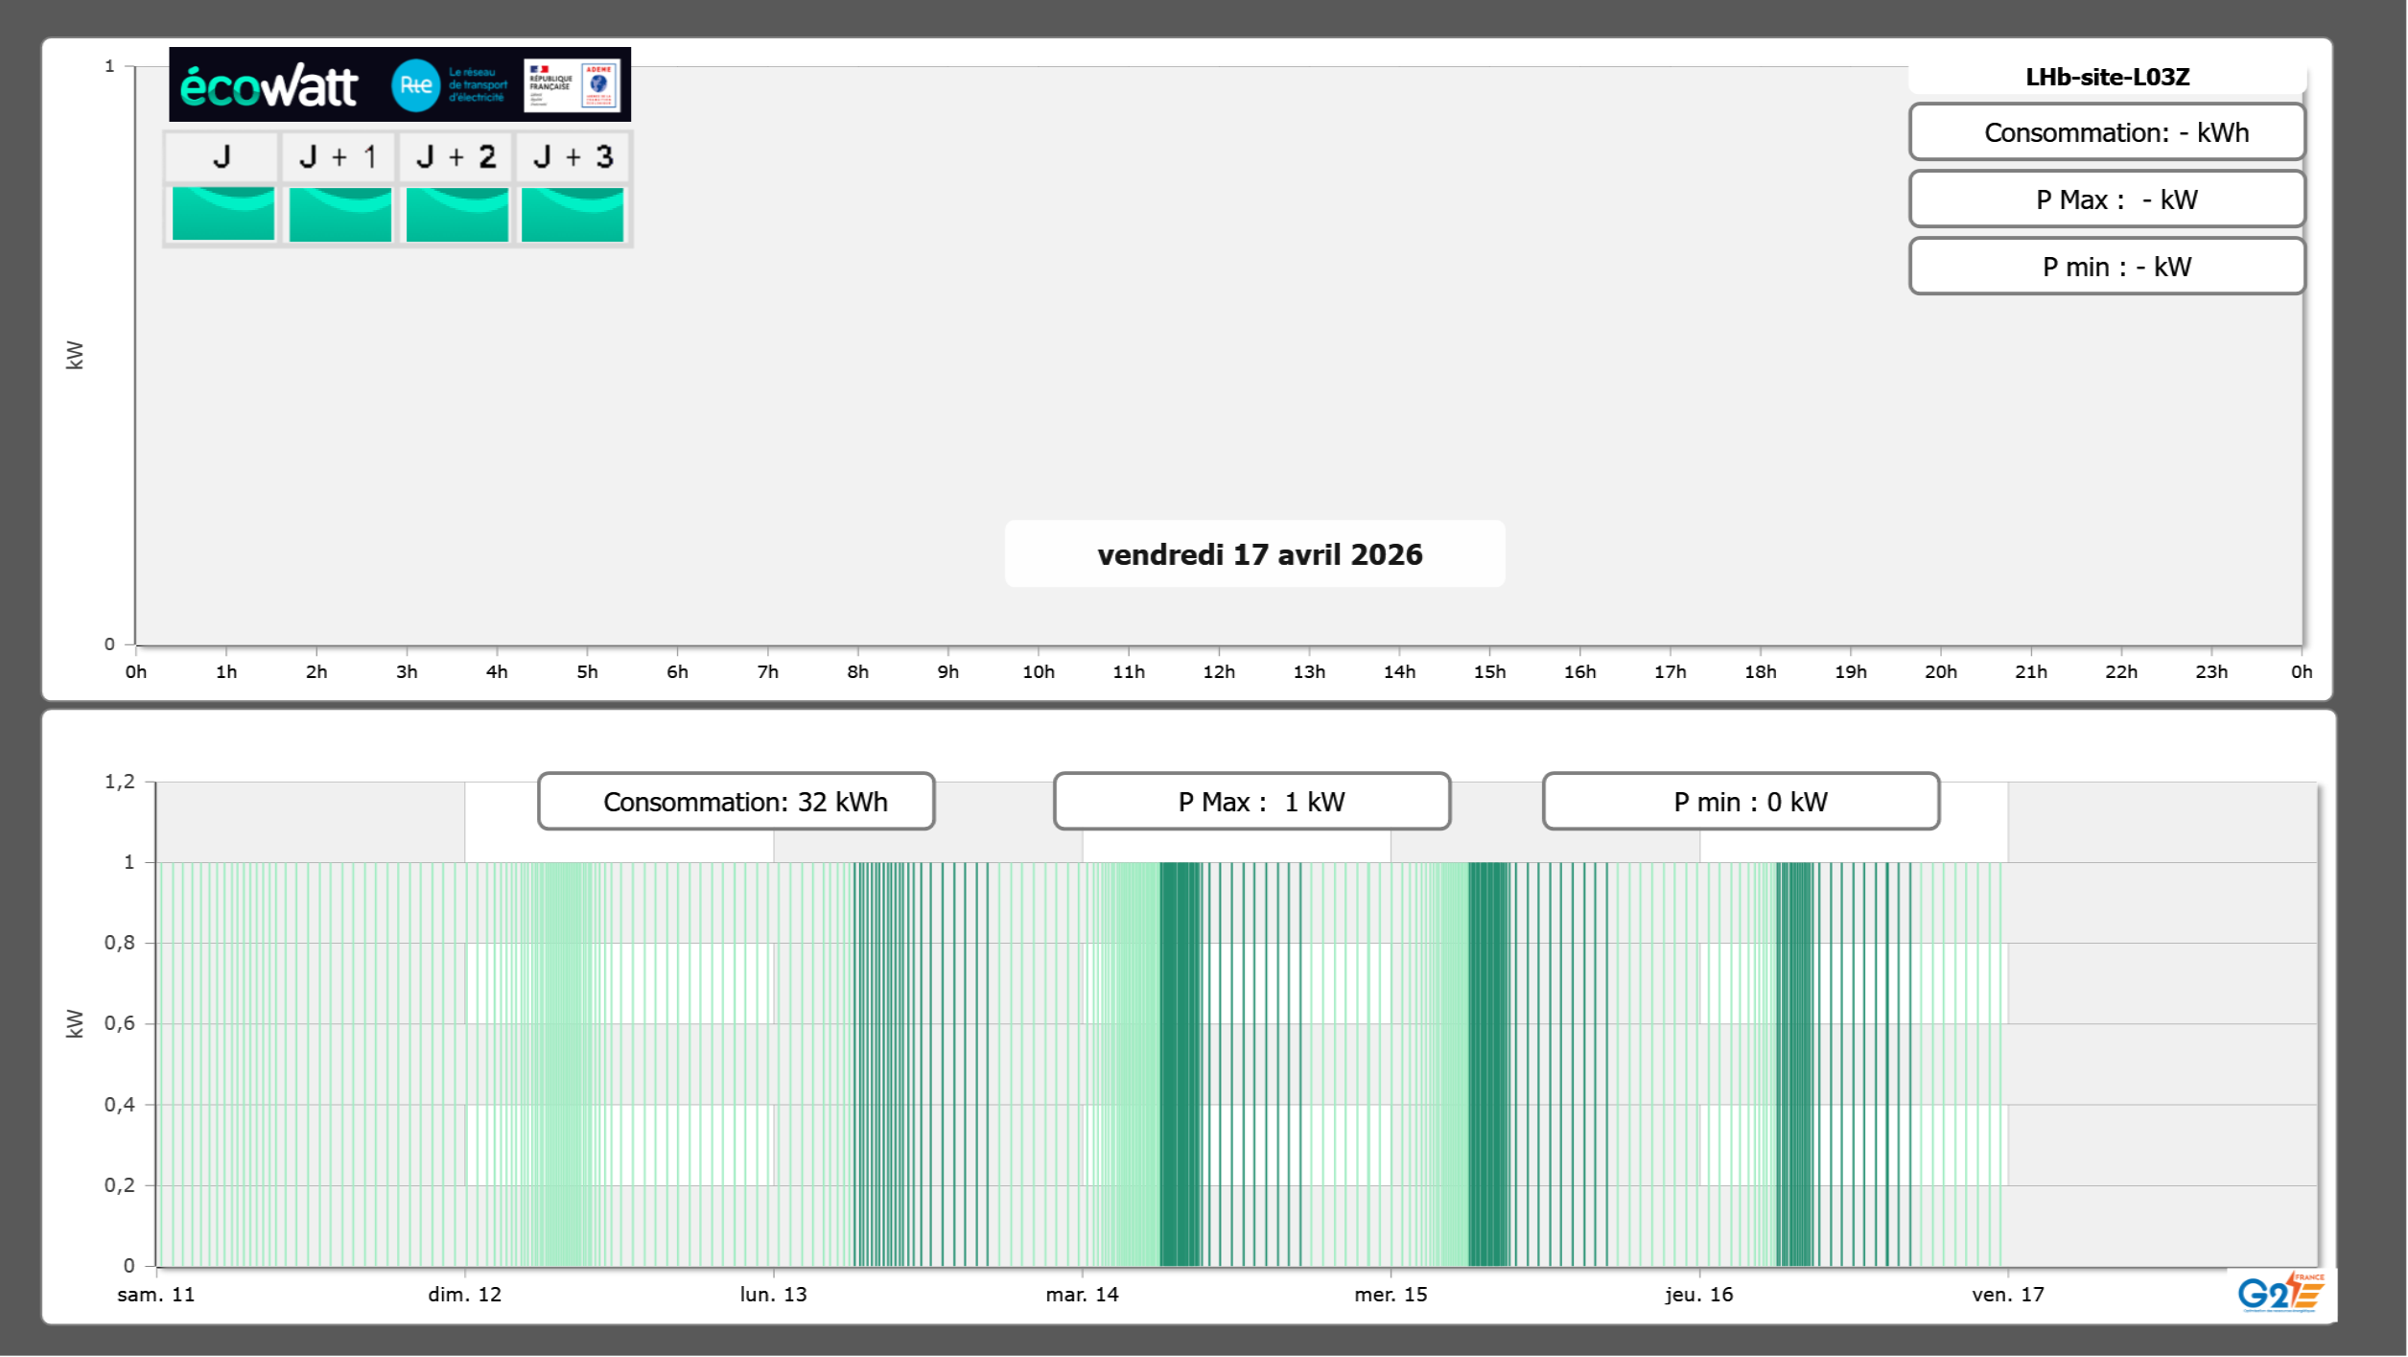
Task: Click the G2E France logo
Action: tap(2280, 1293)
